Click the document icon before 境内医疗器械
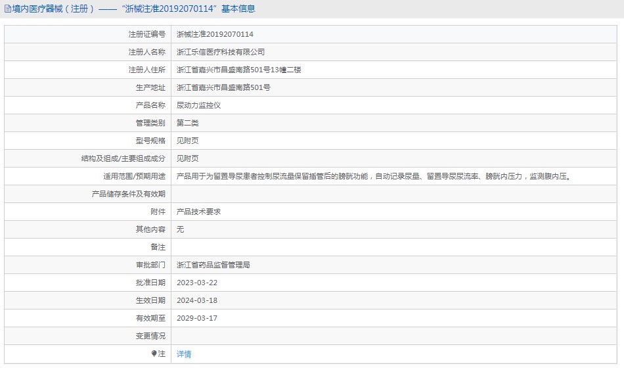The image size is (624, 368). 8,9
